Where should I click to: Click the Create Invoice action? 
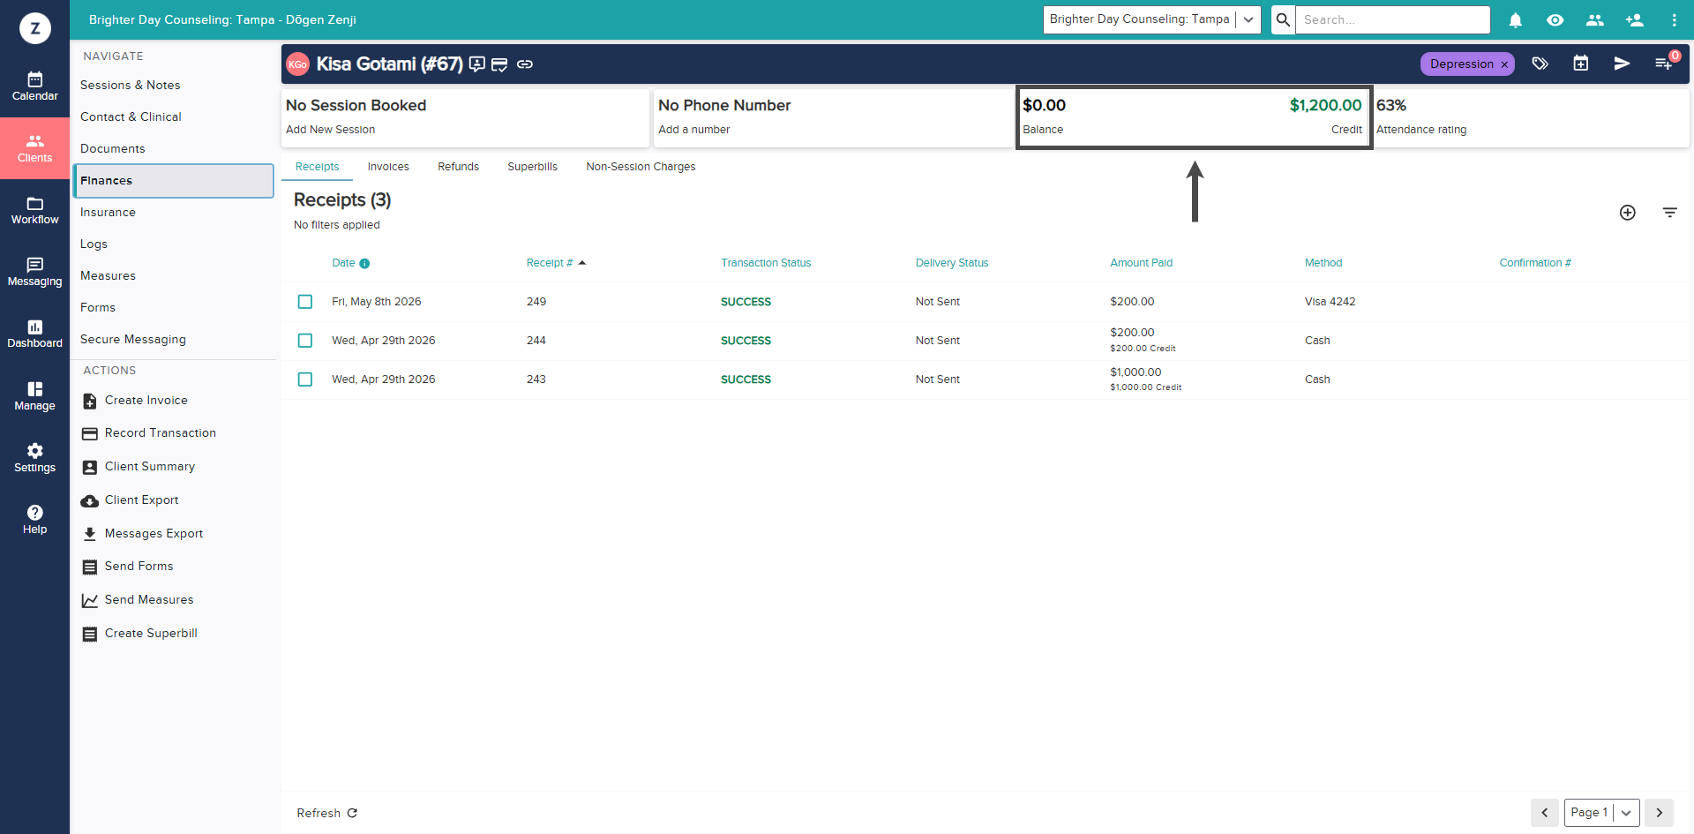tap(135, 401)
